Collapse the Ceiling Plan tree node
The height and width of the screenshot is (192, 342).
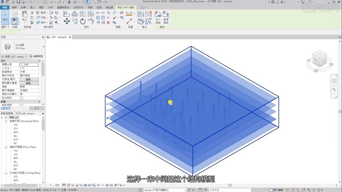pos(6,173)
